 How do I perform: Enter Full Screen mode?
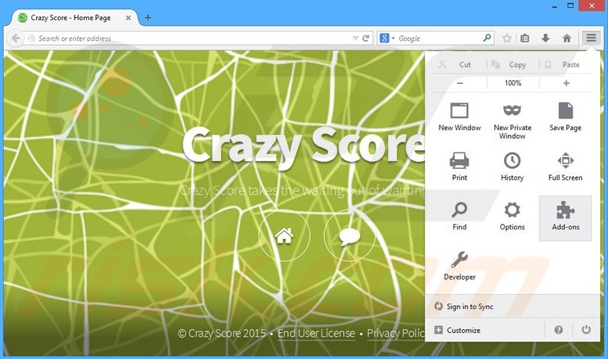(566, 167)
